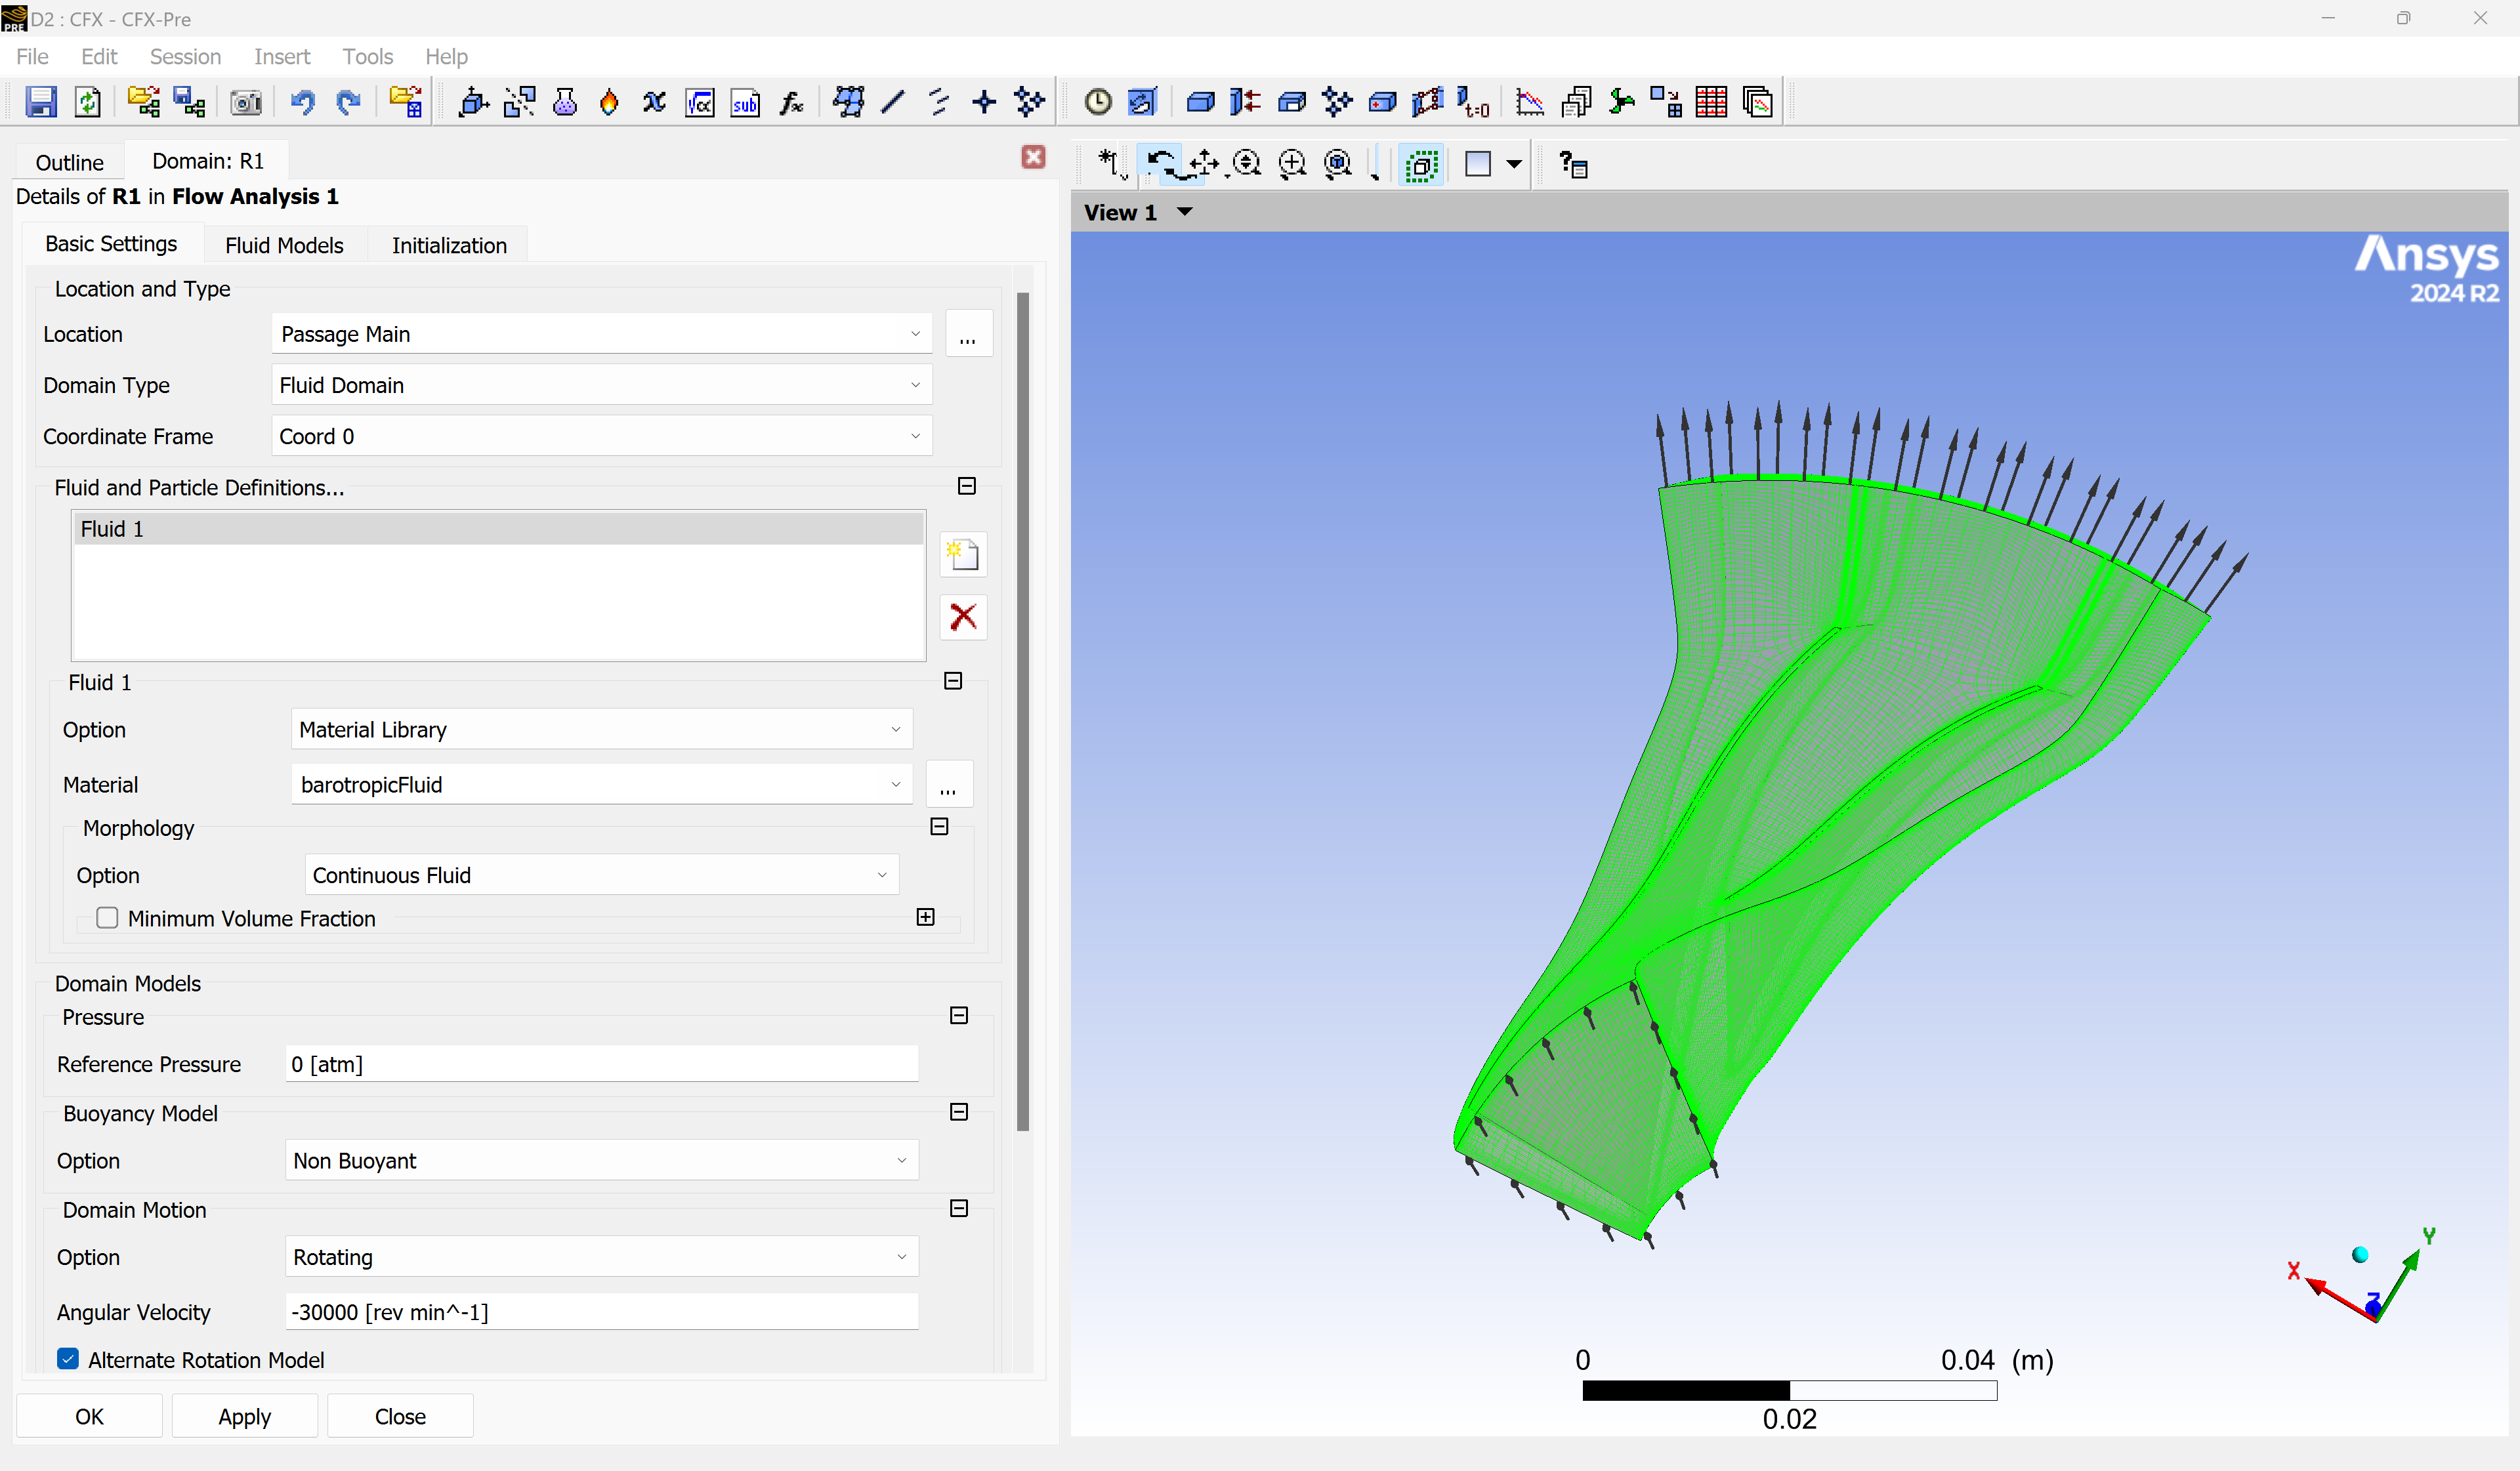
Task: Toggle the green dashed highlighting icon
Action: pos(1421,164)
